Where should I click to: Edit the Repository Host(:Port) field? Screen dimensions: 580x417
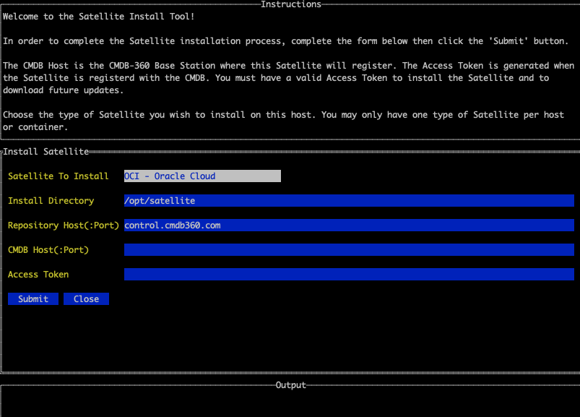coord(349,225)
